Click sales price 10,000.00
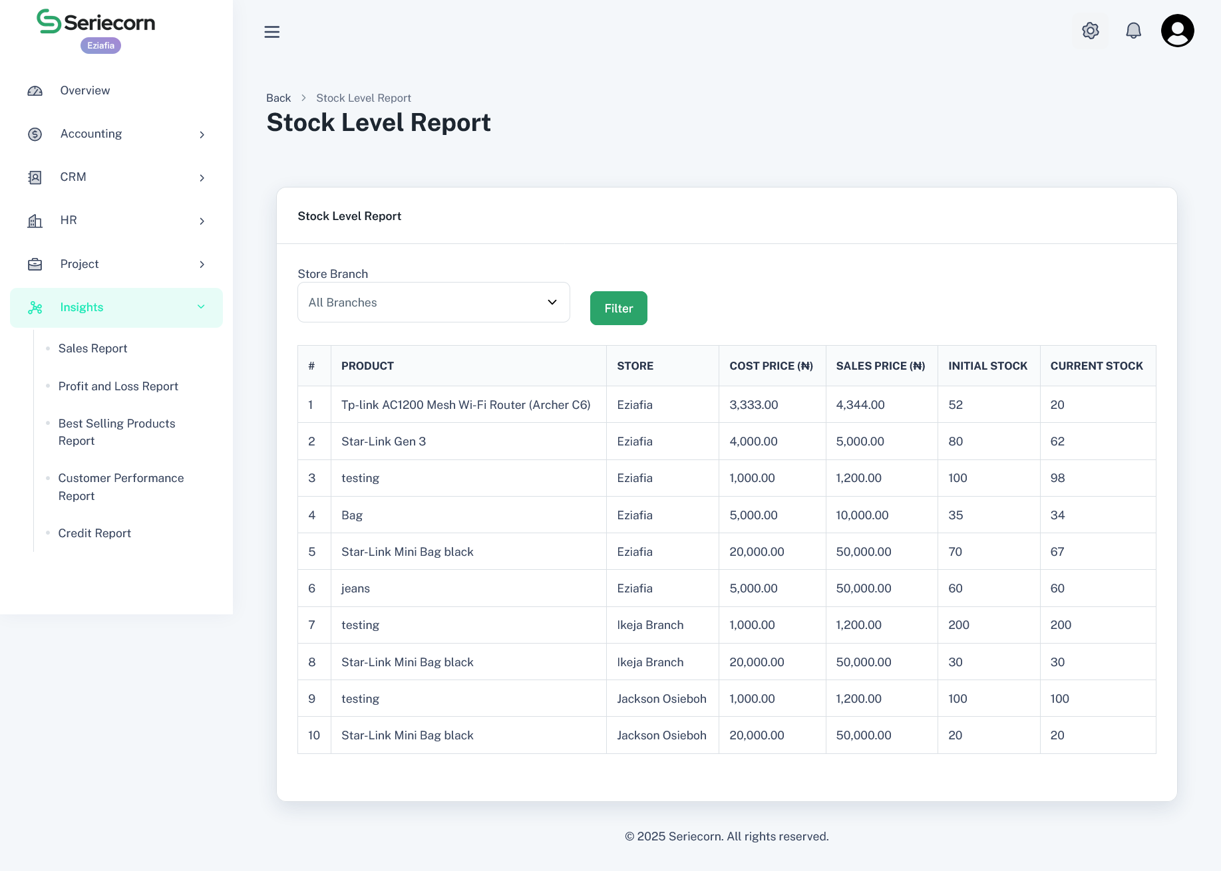Screen dimensions: 1221x871 coord(862,515)
